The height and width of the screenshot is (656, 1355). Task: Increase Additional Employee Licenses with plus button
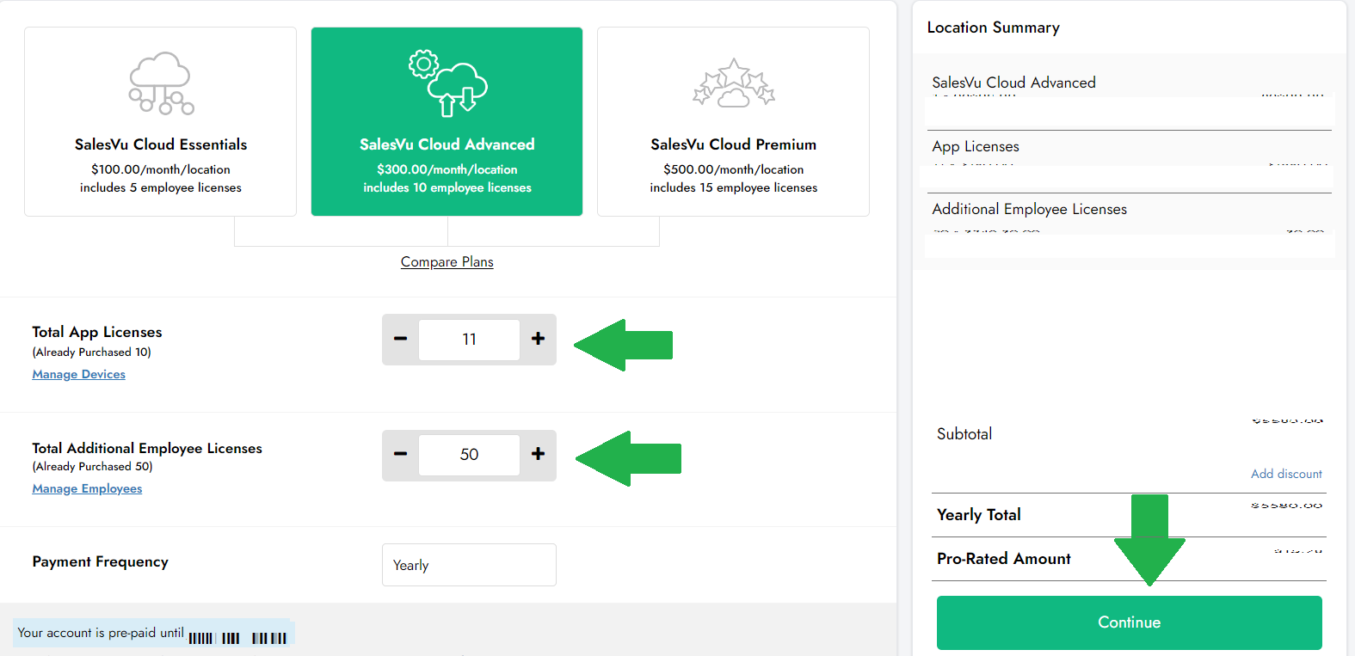click(538, 454)
